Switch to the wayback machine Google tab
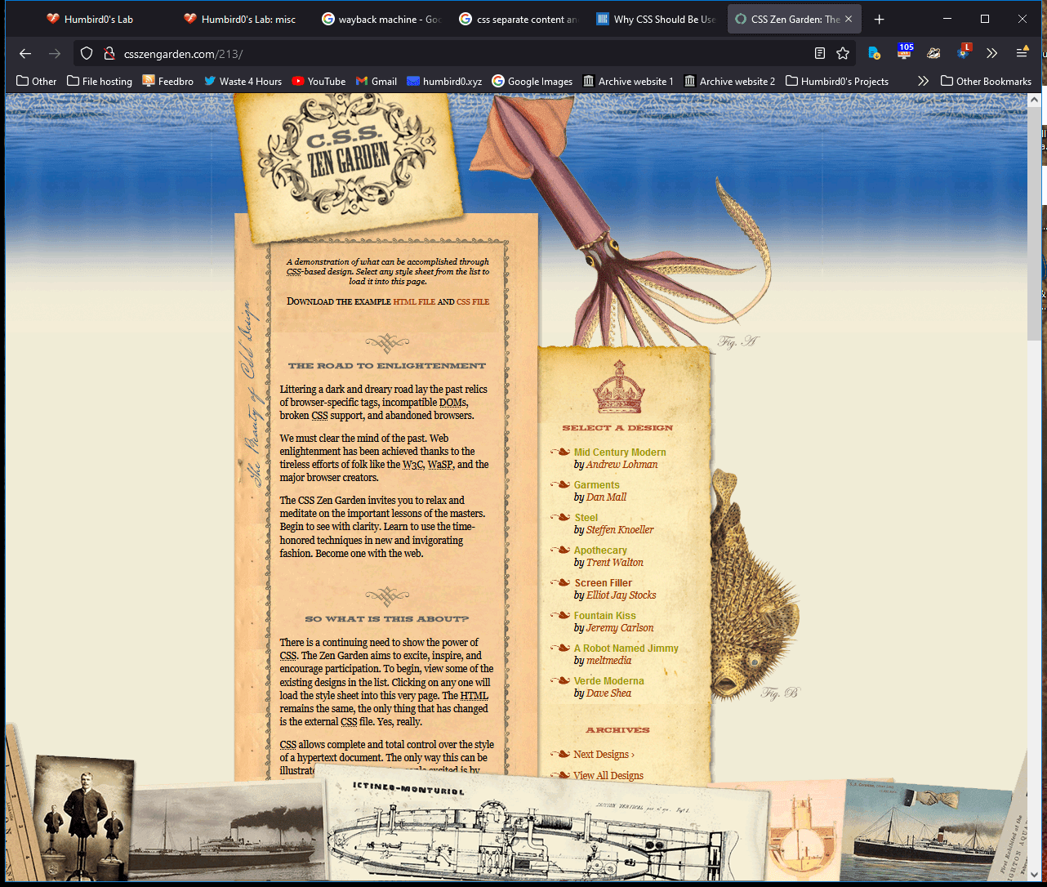The width and height of the screenshot is (1047, 887). coord(381,19)
